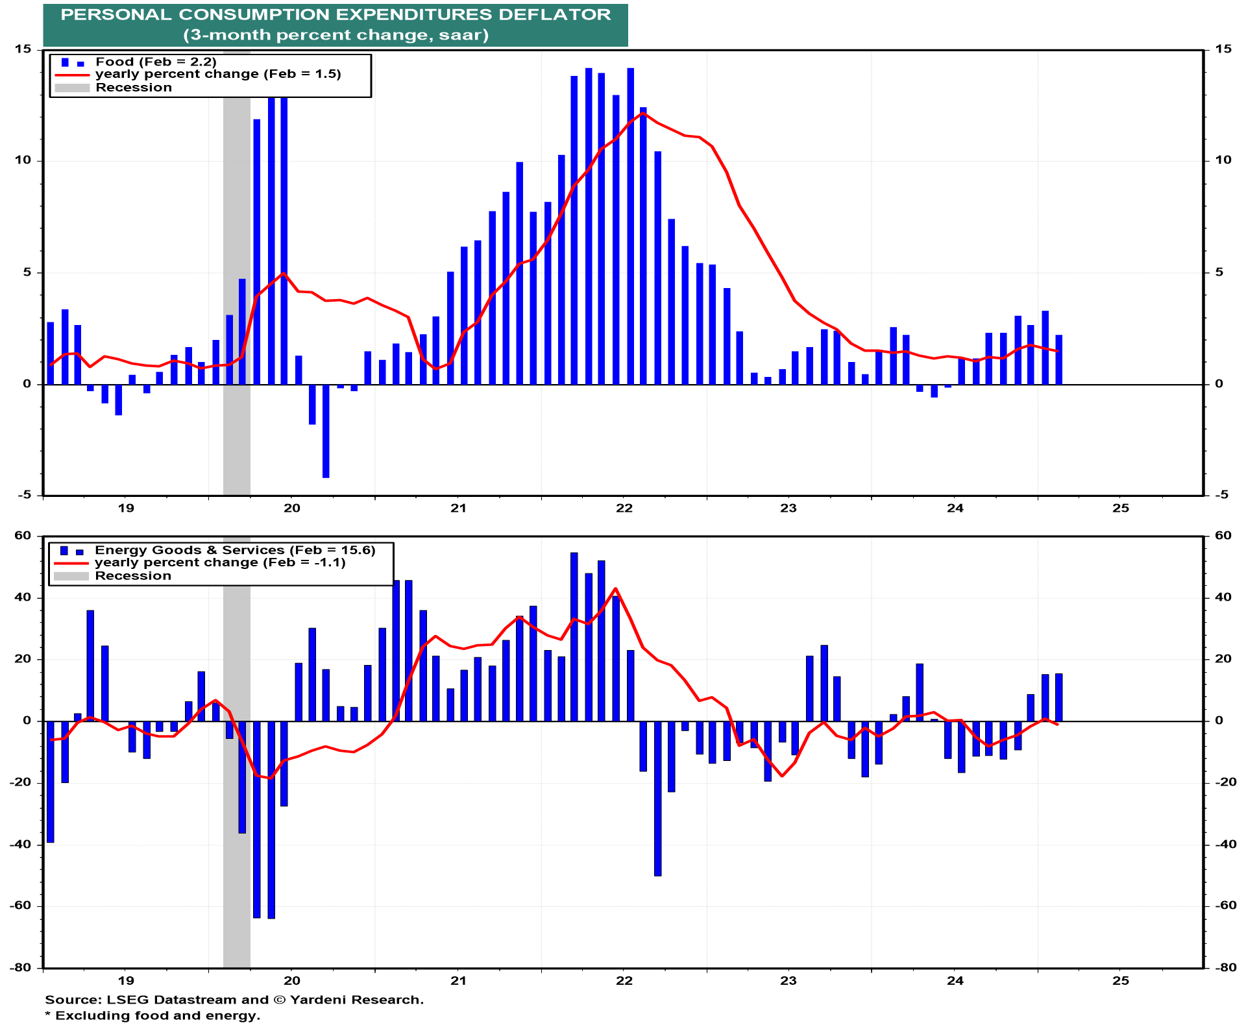Viewport: 1246px width, 1025px height.
Task: Click the Energy chart gray Recession legend swatch
Action: point(71,577)
